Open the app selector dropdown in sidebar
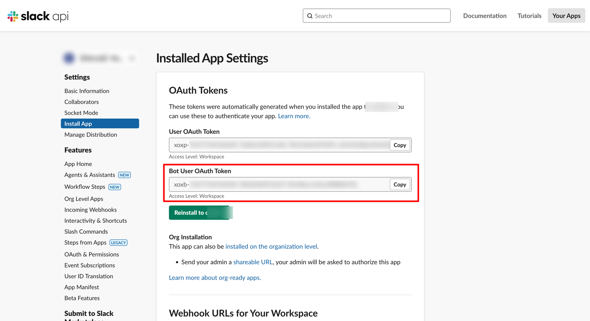 [x=100, y=58]
